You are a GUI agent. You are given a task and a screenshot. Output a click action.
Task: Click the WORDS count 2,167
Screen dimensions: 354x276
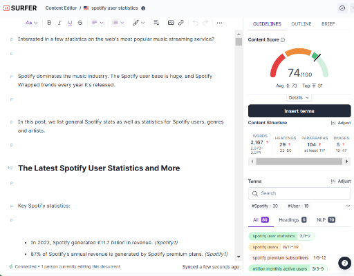[x=257, y=142]
